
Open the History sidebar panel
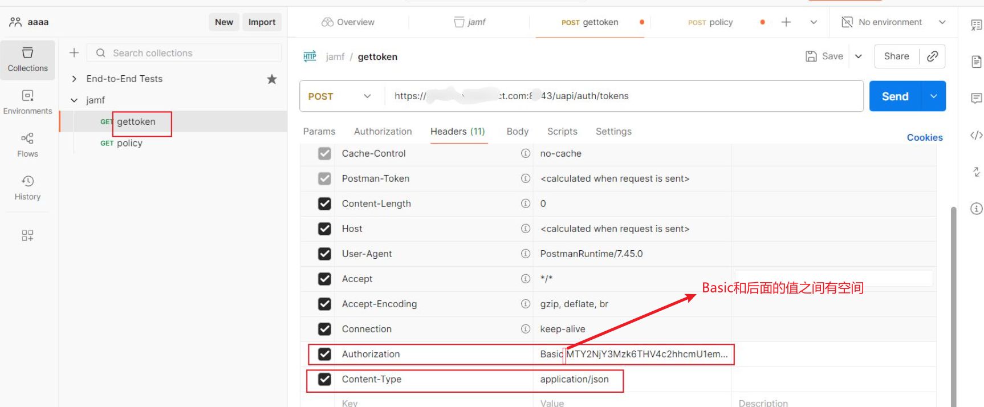(x=27, y=188)
